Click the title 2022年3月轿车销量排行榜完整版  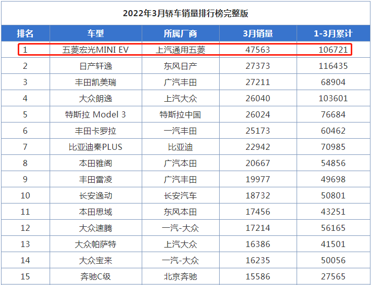coord(186,13)
